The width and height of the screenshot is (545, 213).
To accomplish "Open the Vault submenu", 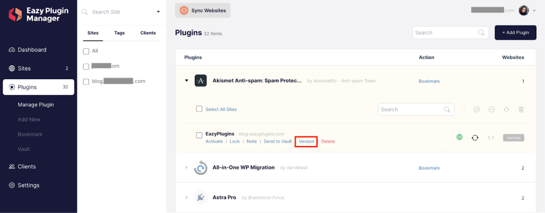I will coord(24,149).
